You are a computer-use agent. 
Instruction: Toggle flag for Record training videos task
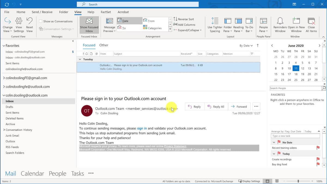[x=318, y=148]
